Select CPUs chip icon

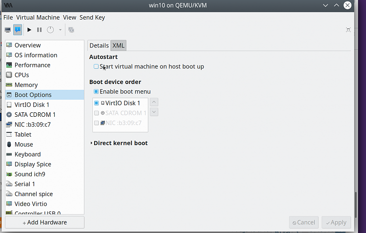(9, 75)
